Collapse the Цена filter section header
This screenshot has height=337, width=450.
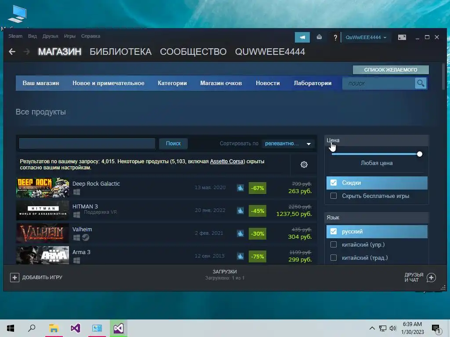pos(377,140)
